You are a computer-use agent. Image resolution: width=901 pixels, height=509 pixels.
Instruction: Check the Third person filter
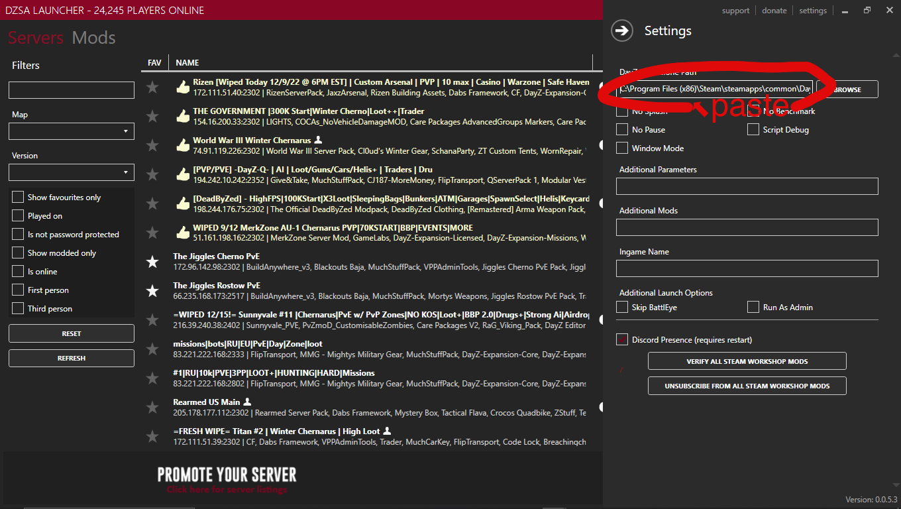coord(18,308)
